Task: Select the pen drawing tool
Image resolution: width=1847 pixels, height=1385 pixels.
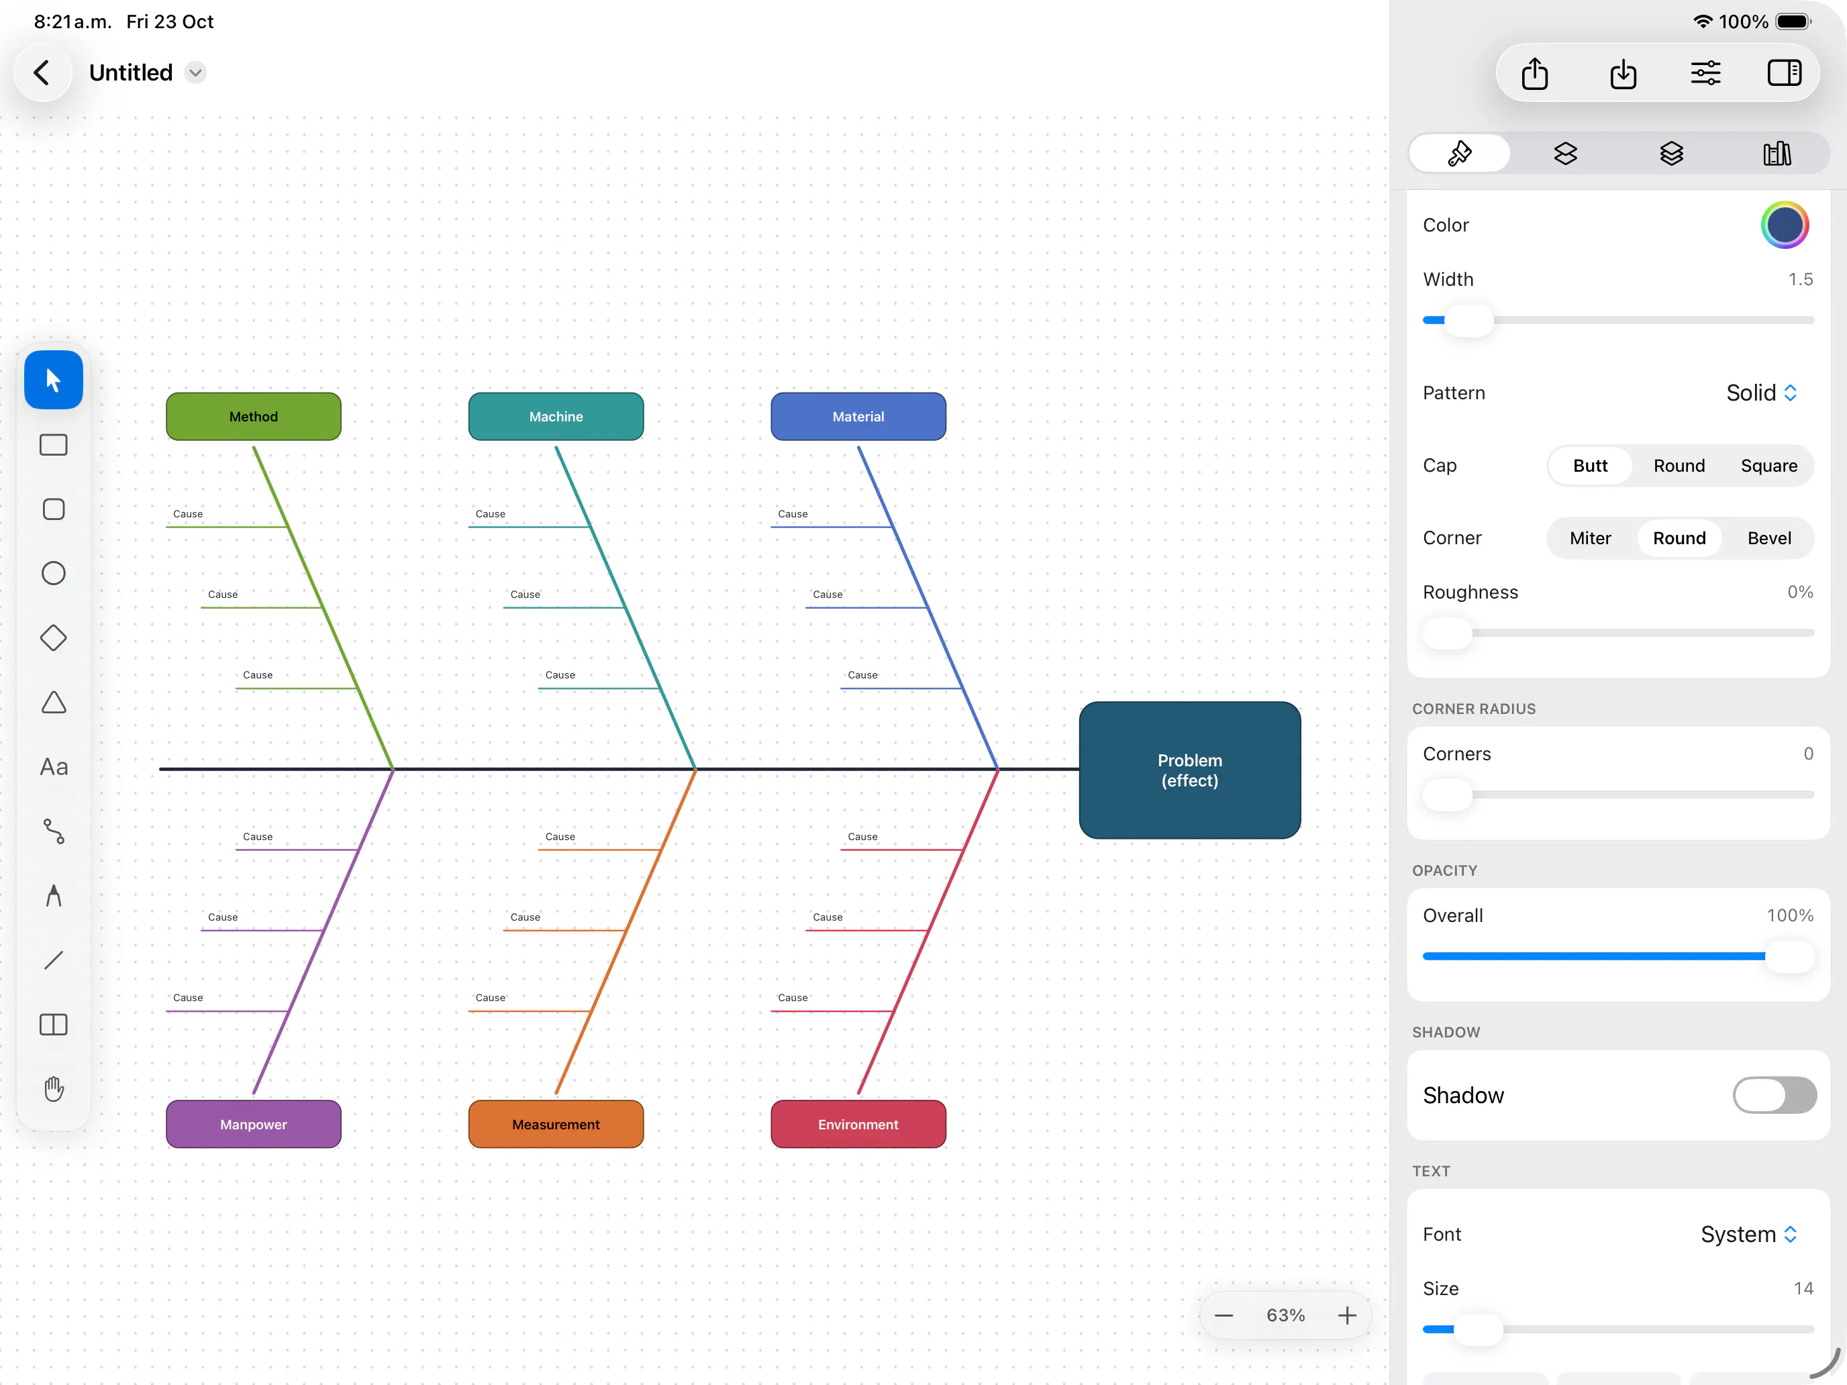Action: coord(54,895)
